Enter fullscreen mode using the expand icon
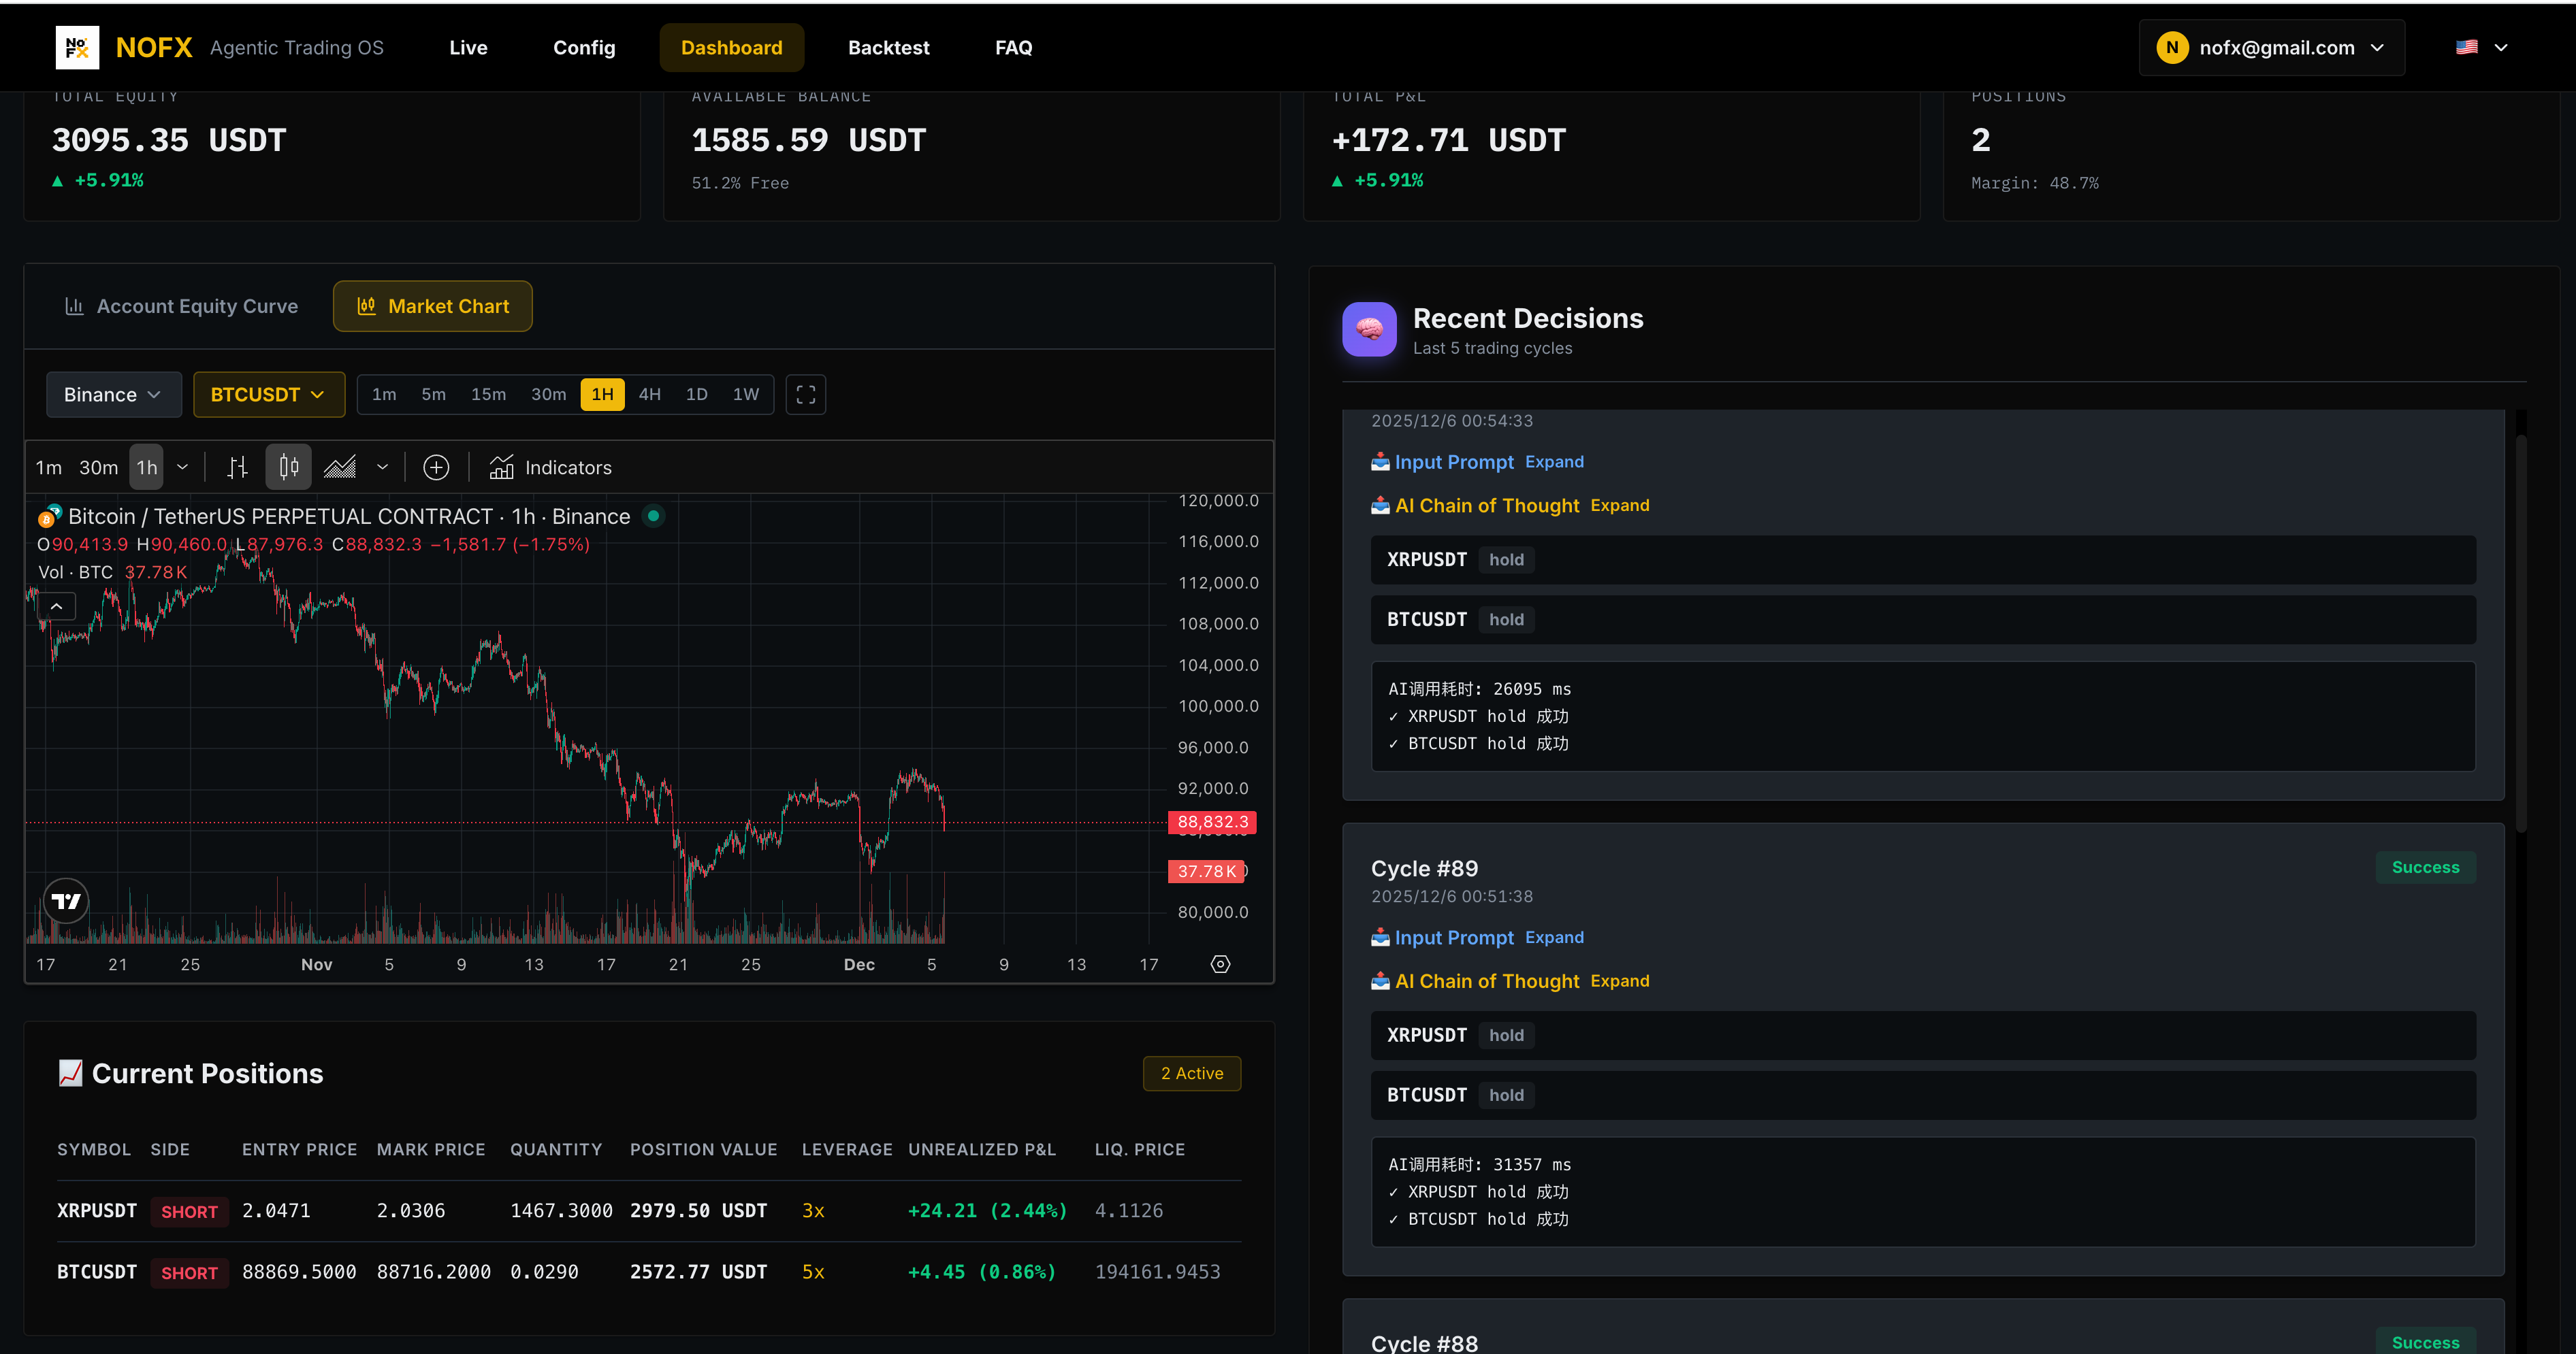 [806, 395]
